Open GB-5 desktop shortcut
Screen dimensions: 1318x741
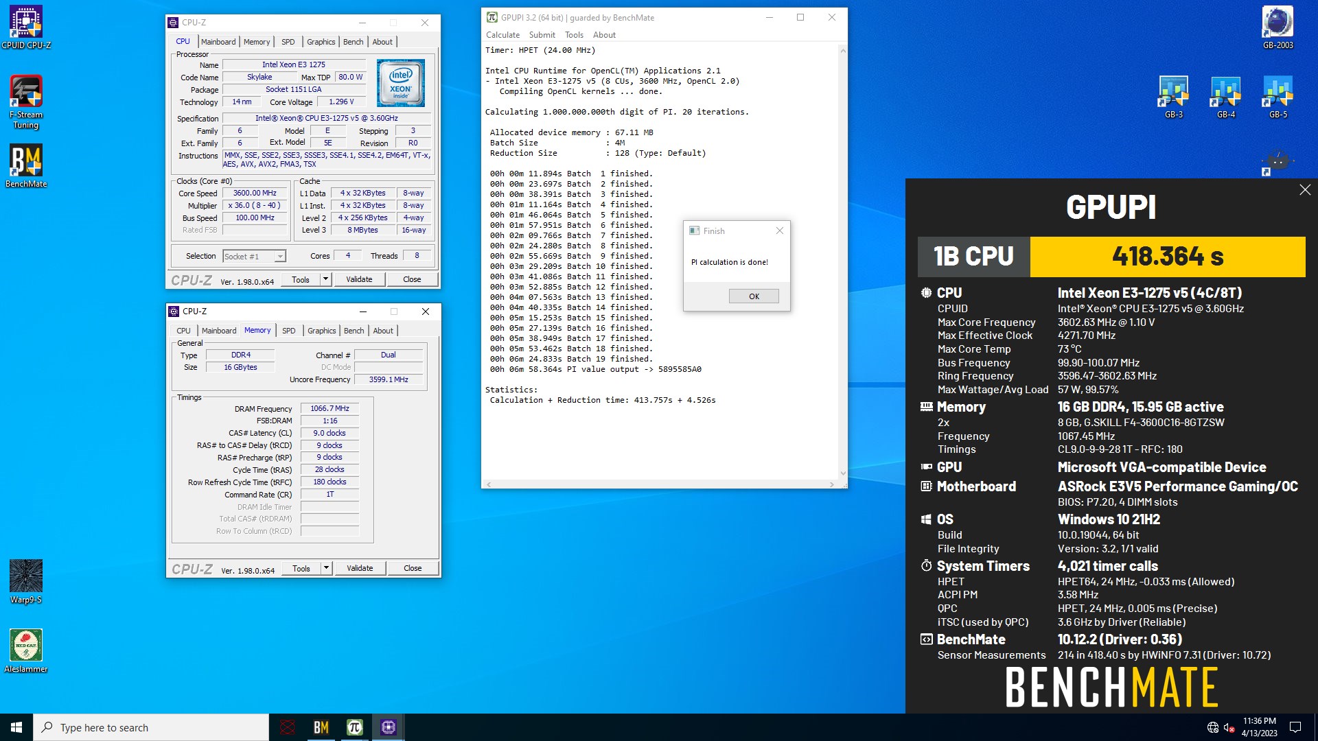[1278, 97]
